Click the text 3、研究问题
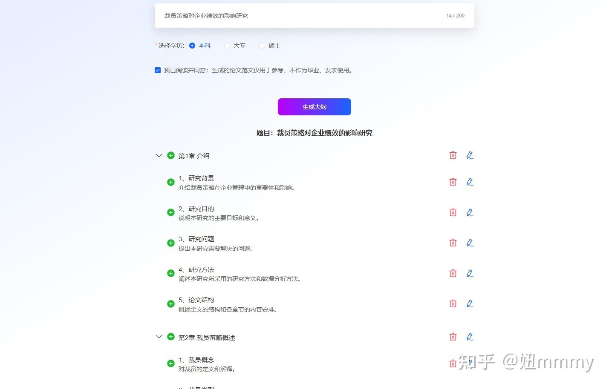 [196, 239]
